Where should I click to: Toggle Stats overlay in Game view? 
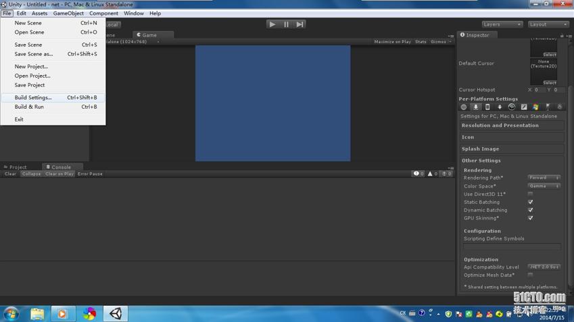421,42
